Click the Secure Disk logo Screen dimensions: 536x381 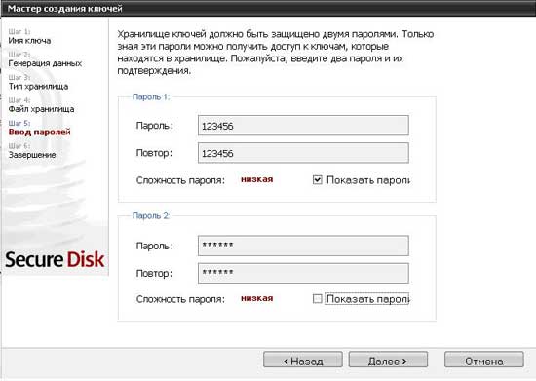pos(55,259)
